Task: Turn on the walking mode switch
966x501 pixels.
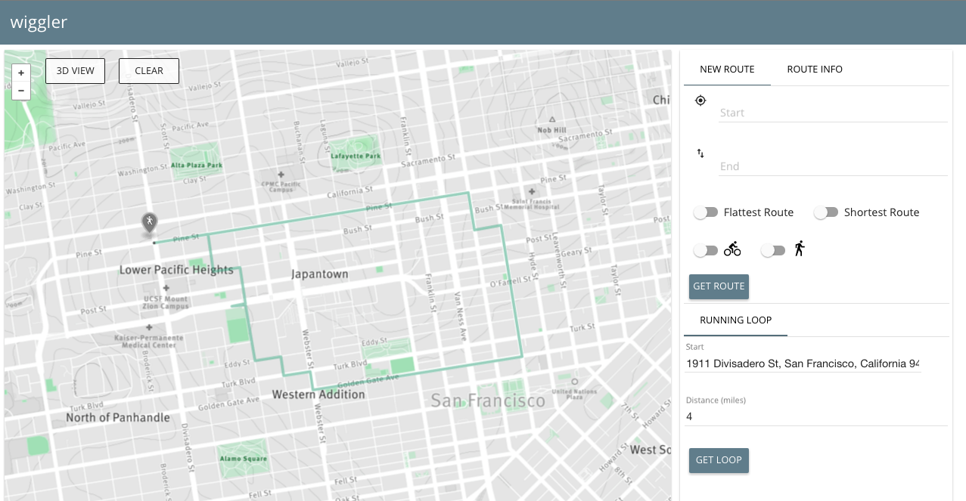Action: pos(773,250)
